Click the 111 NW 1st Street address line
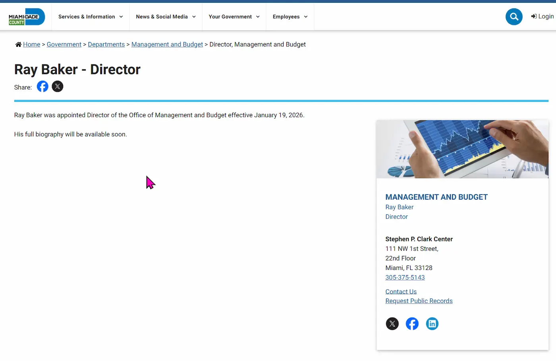Screen dimensions: 556x361 (412, 249)
